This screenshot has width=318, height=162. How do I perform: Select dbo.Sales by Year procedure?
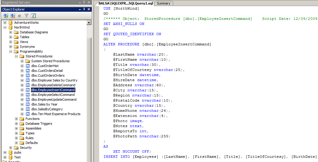44,104
